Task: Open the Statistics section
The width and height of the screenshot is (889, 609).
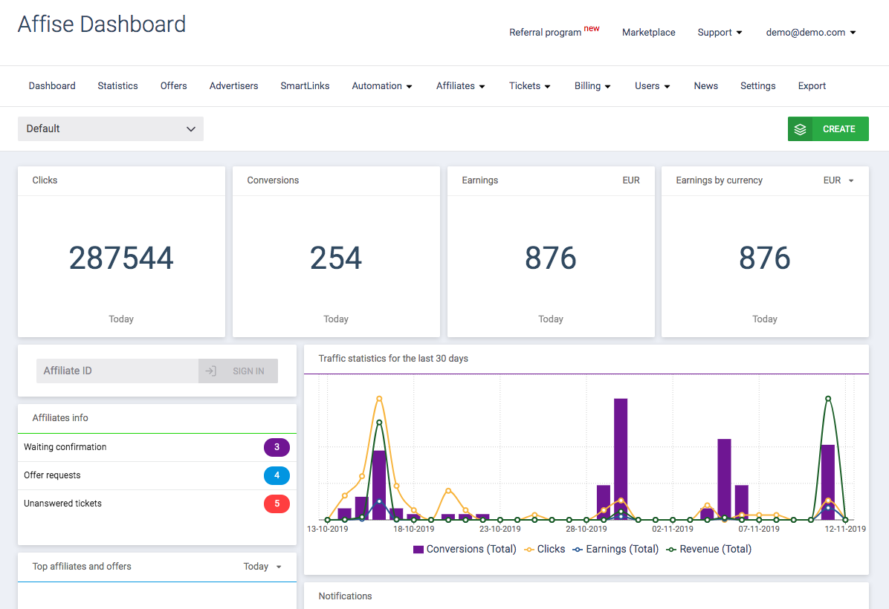Action: [118, 86]
